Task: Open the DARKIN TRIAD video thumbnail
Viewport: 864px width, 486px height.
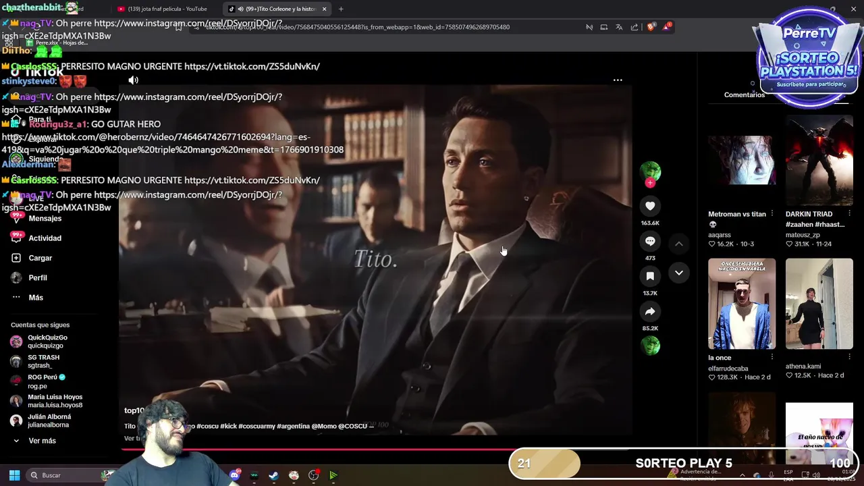Action: click(x=819, y=160)
